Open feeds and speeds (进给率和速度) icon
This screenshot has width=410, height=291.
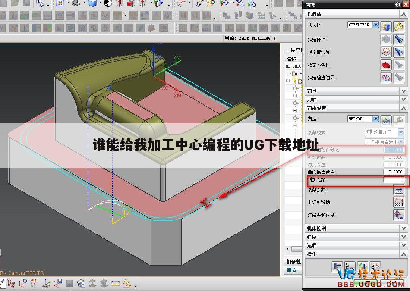399,215
